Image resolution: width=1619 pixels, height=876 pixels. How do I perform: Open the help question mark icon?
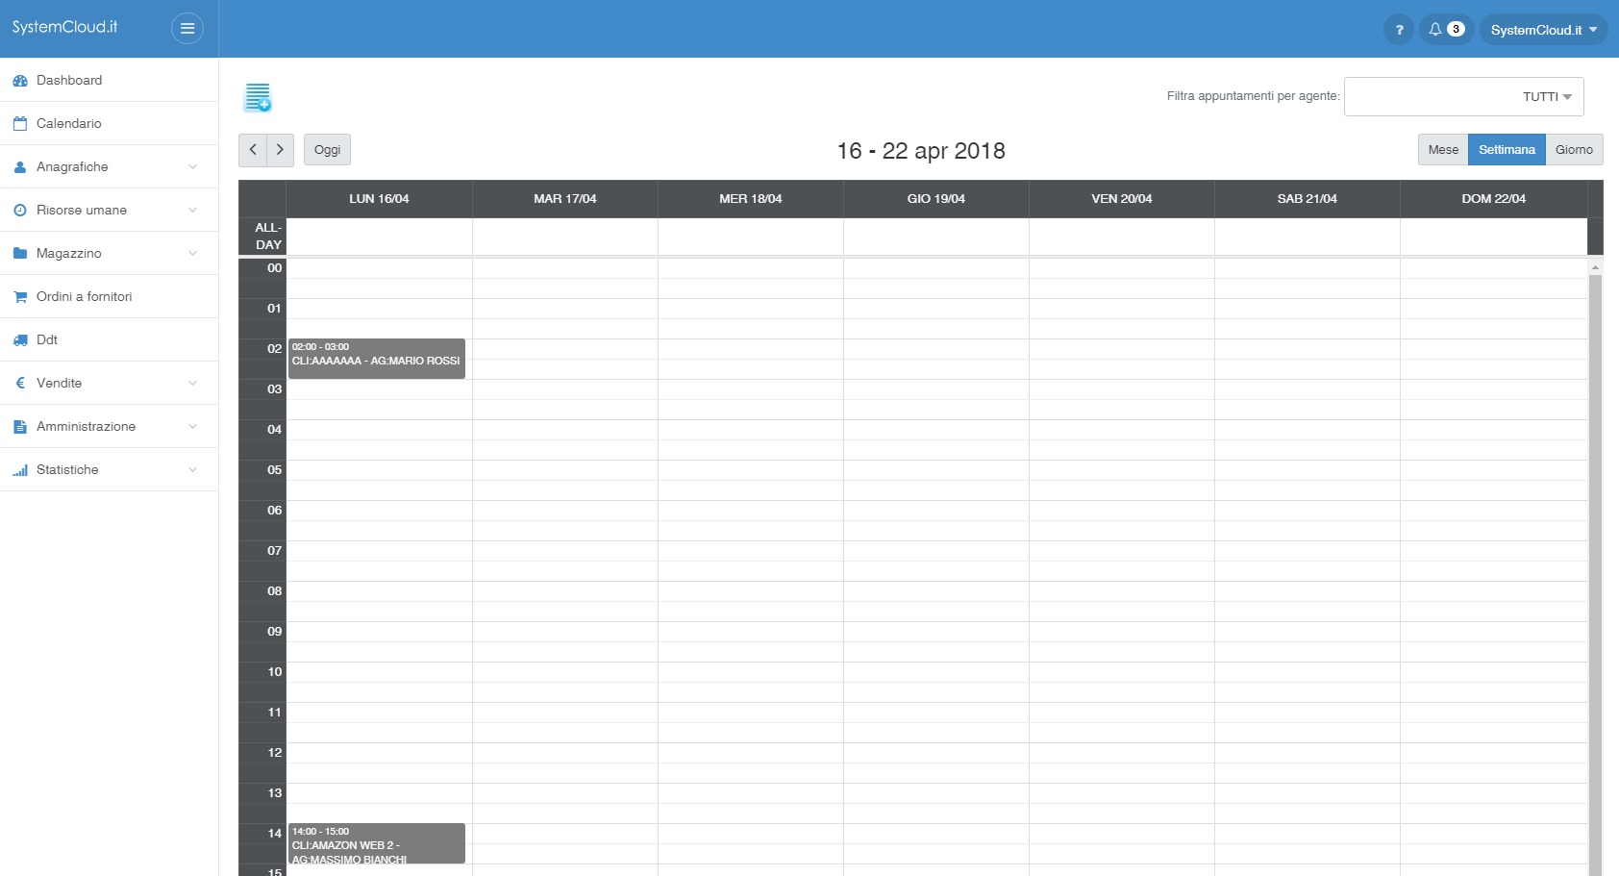(x=1399, y=30)
